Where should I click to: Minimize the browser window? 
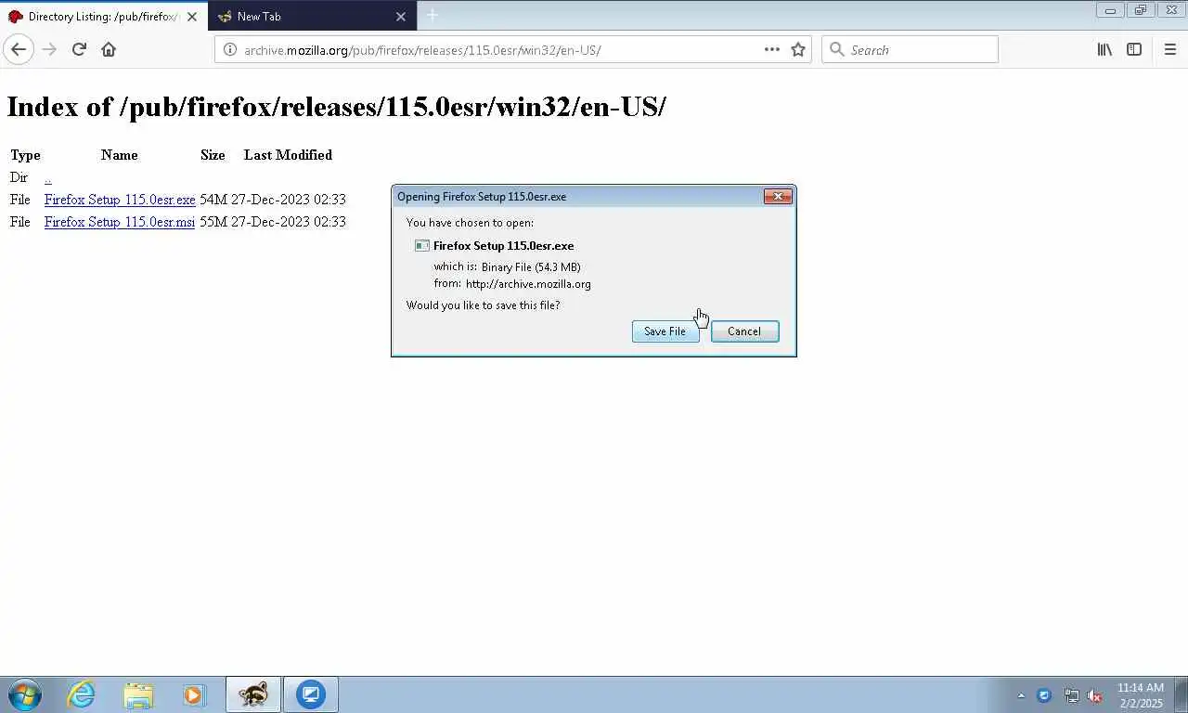[1110, 10]
